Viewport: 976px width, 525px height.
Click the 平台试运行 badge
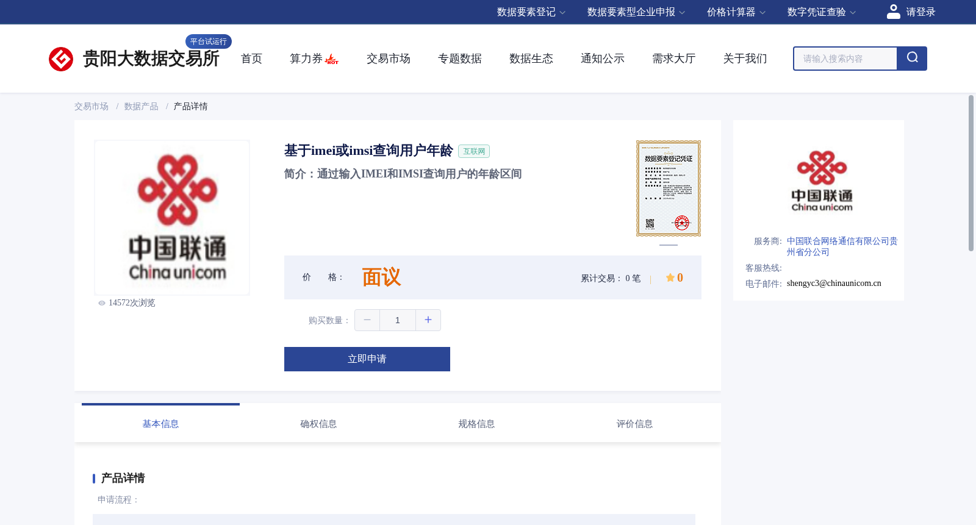coord(209,41)
